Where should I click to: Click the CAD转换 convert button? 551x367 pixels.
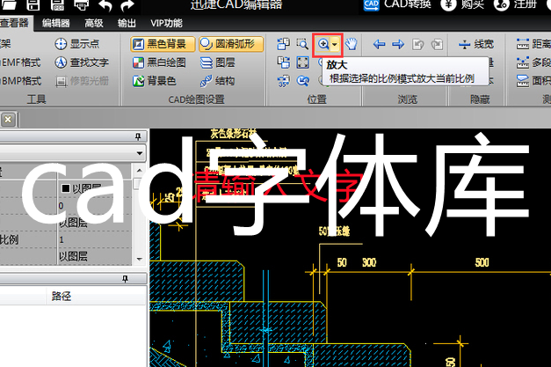[396, 4]
